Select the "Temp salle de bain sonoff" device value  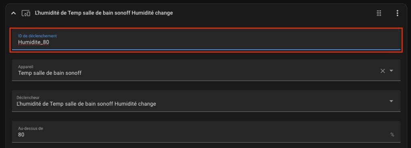pyautogui.click(x=50, y=73)
